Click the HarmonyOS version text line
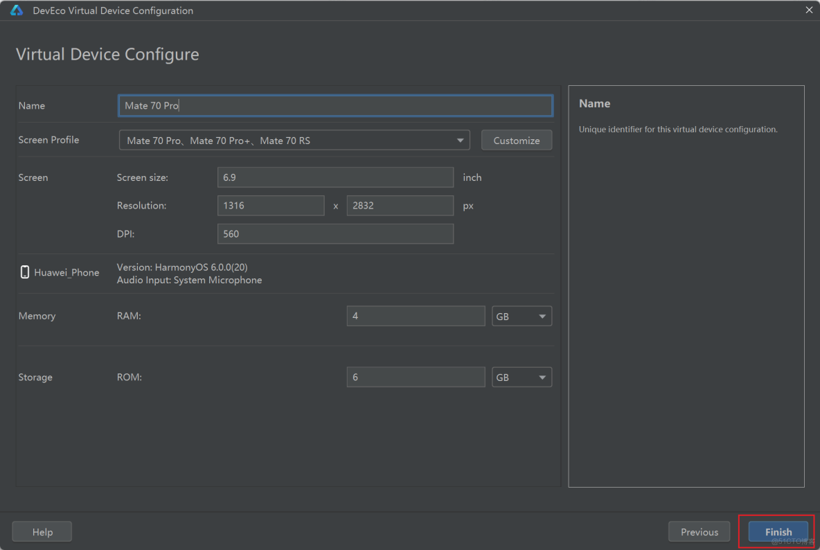This screenshot has width=820, height=550. coord(181,267)
